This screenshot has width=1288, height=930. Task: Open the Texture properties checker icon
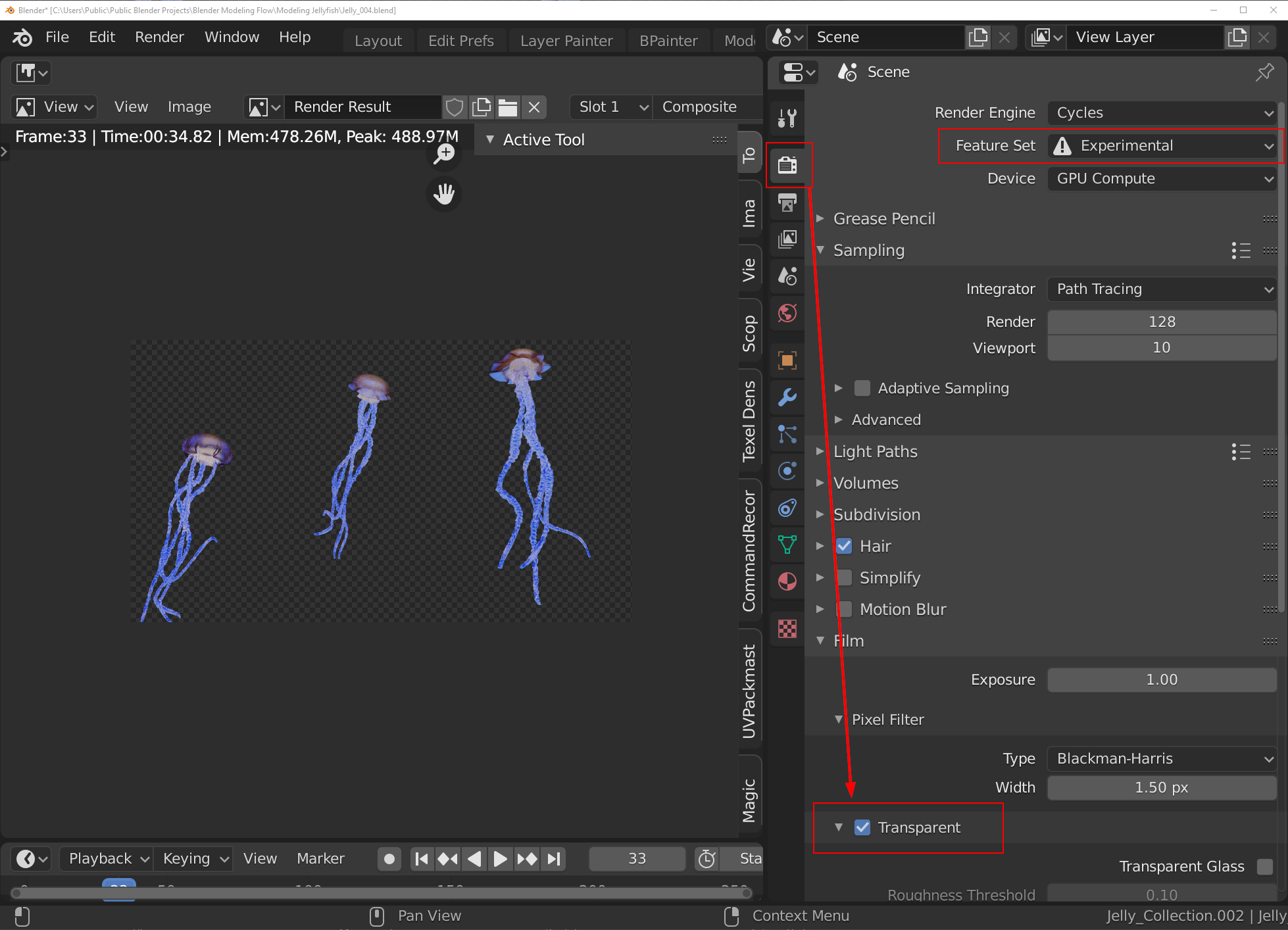pos(787,629)
